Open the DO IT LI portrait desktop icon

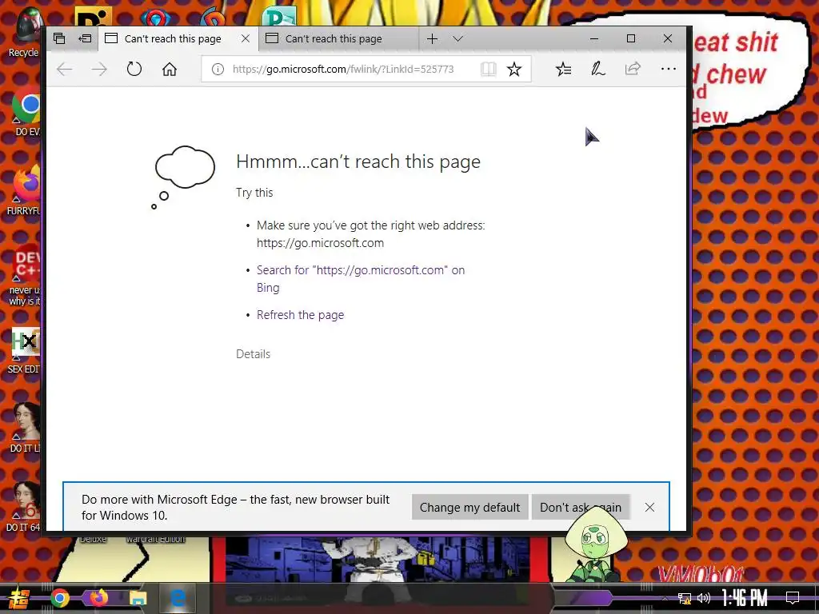pos(25,429)
